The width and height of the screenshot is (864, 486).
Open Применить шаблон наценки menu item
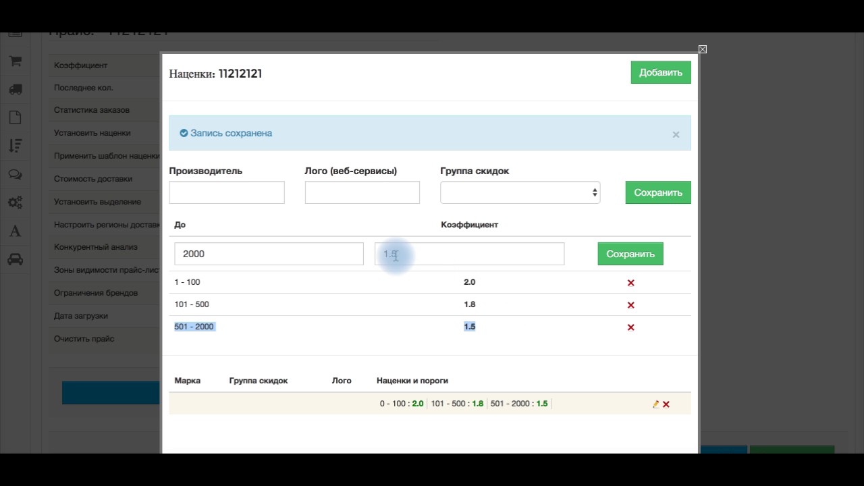[x=107, y=156]
